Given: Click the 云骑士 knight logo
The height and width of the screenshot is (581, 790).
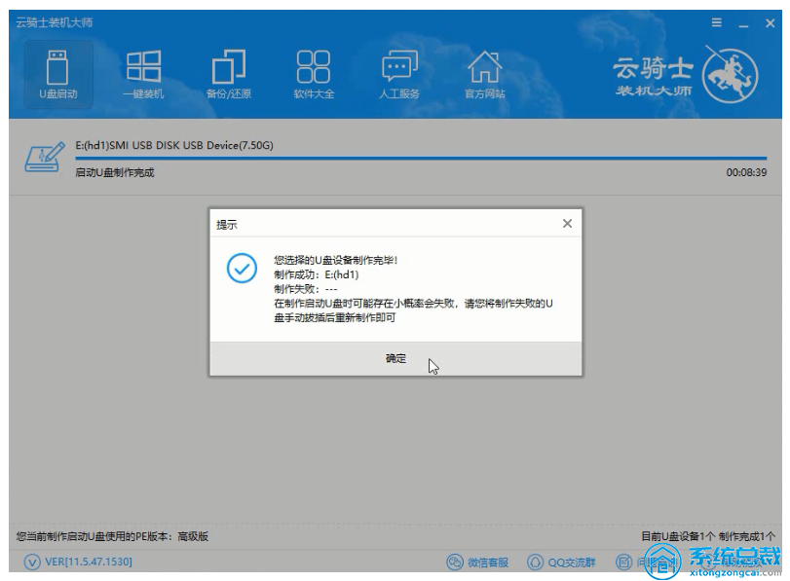Looking at the screenshot, I should click(730, 76).
